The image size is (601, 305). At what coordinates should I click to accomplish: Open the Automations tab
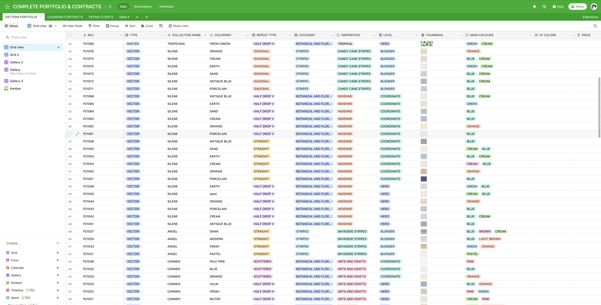pos(143,7)
